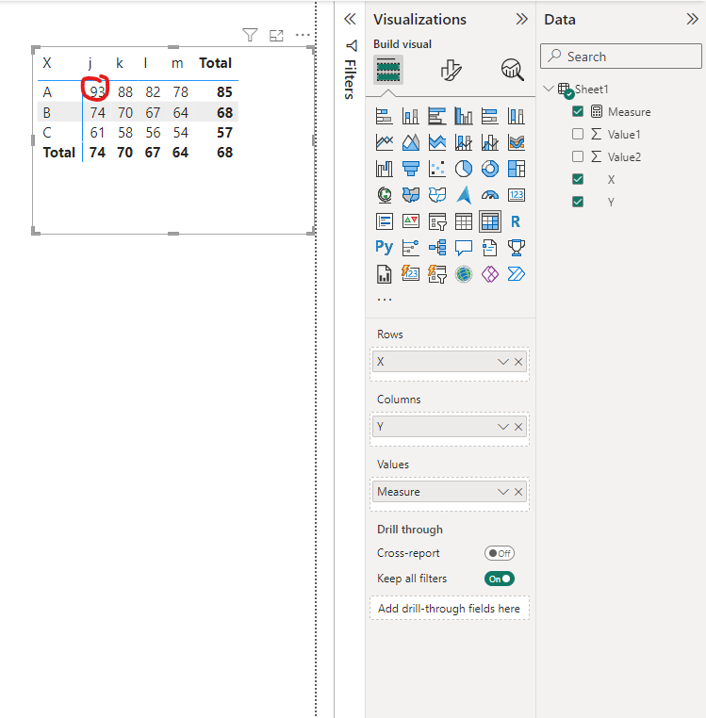Select the Waterfall chart visual
The width and height of the screenshot is (706, 718).
(x=384, y=169)
